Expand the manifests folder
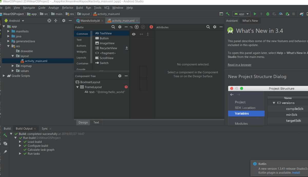This screenshot has height=177, width=308. pos(8,31)
